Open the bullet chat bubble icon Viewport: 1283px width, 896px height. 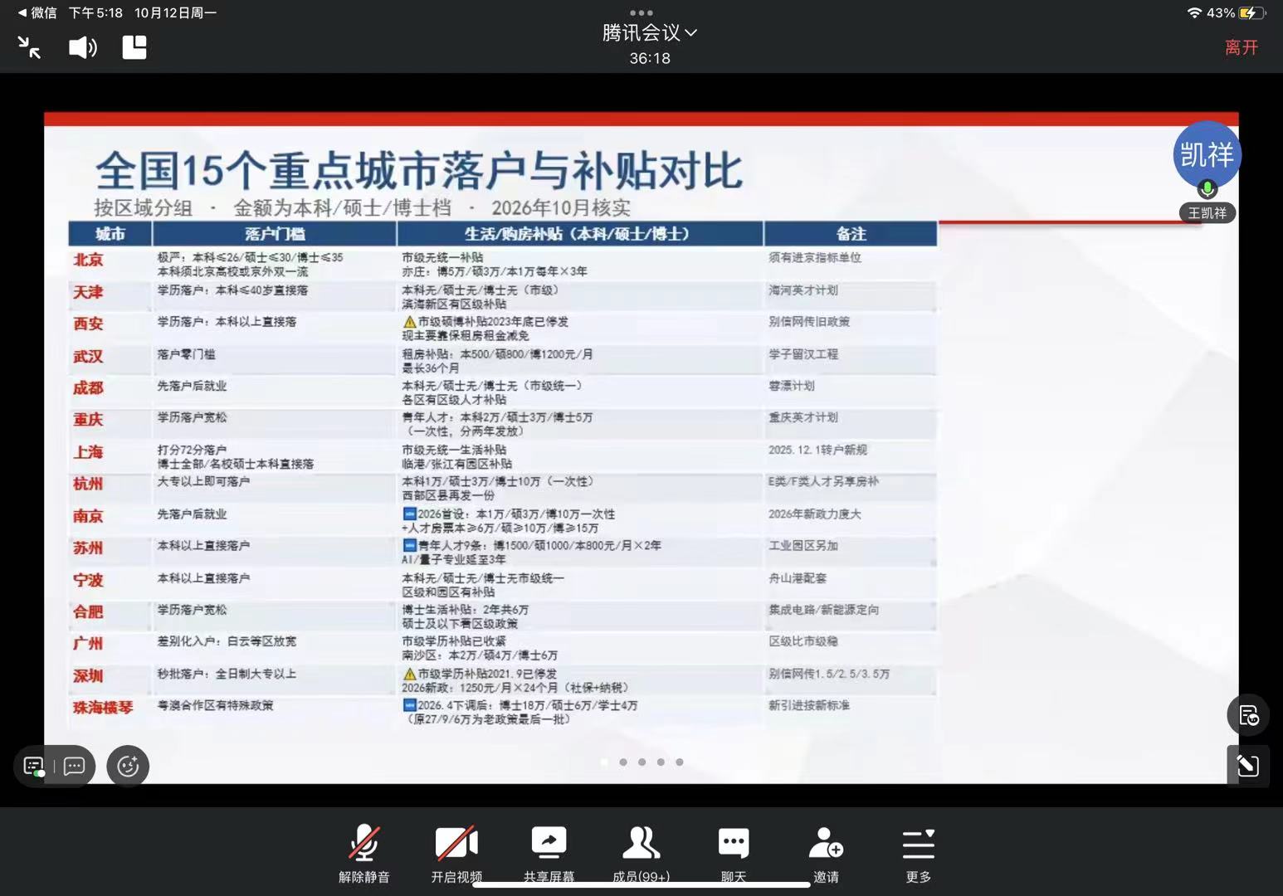click(74, 767)
